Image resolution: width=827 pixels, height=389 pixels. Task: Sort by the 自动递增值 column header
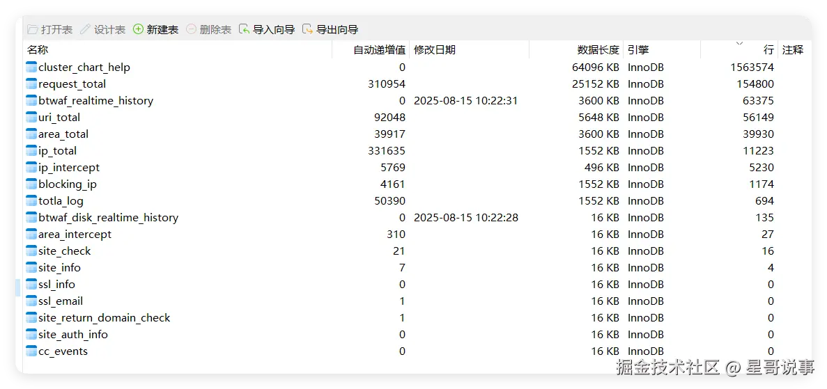tap(379, 50)
